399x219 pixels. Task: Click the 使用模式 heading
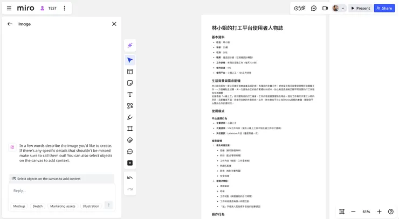[x=218, y=111]
